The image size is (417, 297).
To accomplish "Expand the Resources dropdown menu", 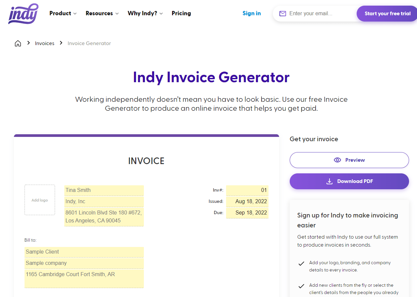I will point(102,14).
